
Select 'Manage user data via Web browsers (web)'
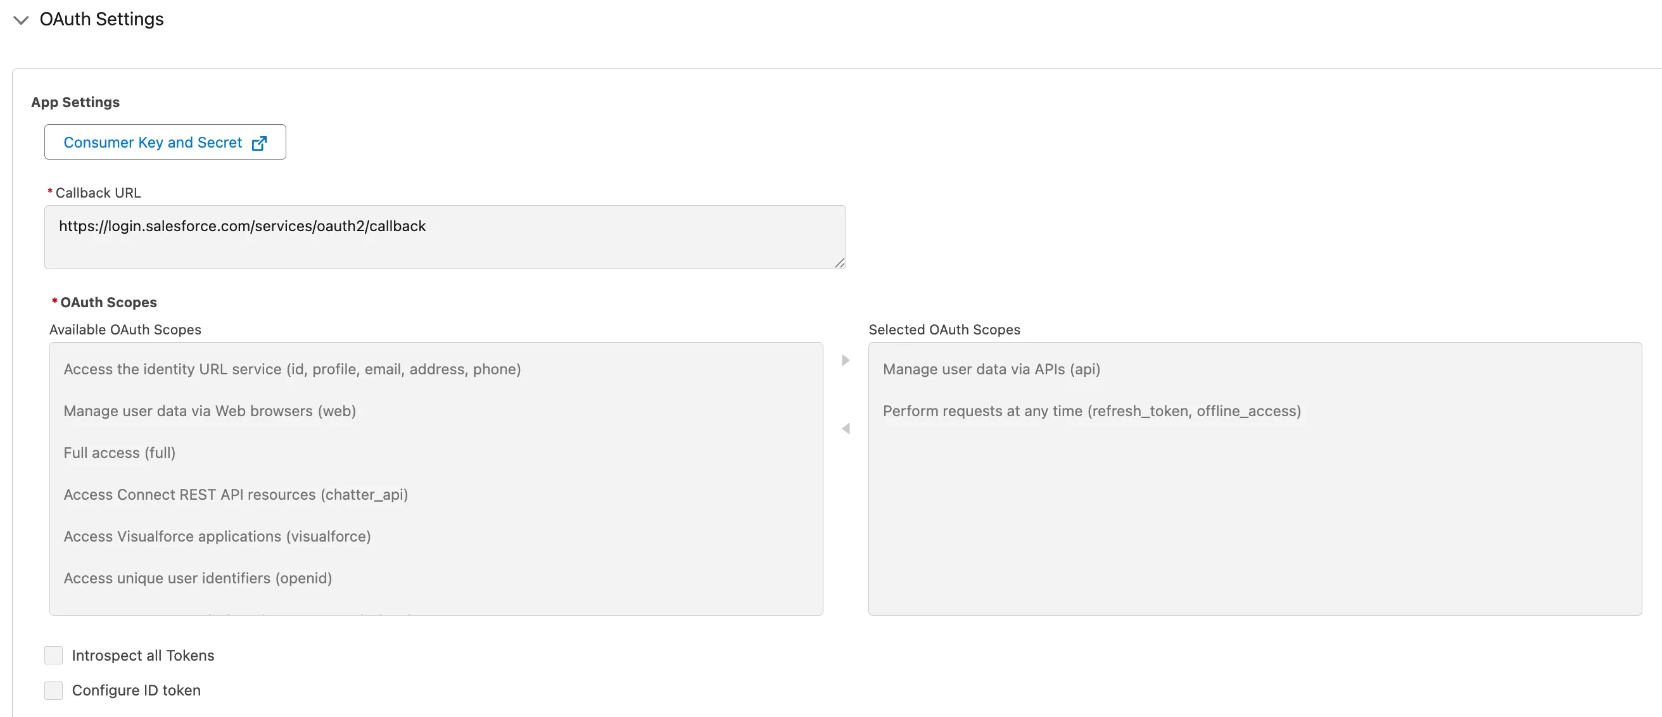click(x=436, y=411)
